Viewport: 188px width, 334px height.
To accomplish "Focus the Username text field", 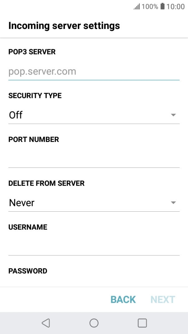I will tap(94, 247).
